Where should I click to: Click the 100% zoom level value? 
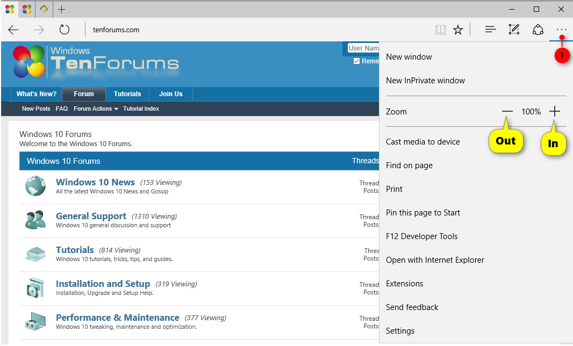[x=531, y=111]
